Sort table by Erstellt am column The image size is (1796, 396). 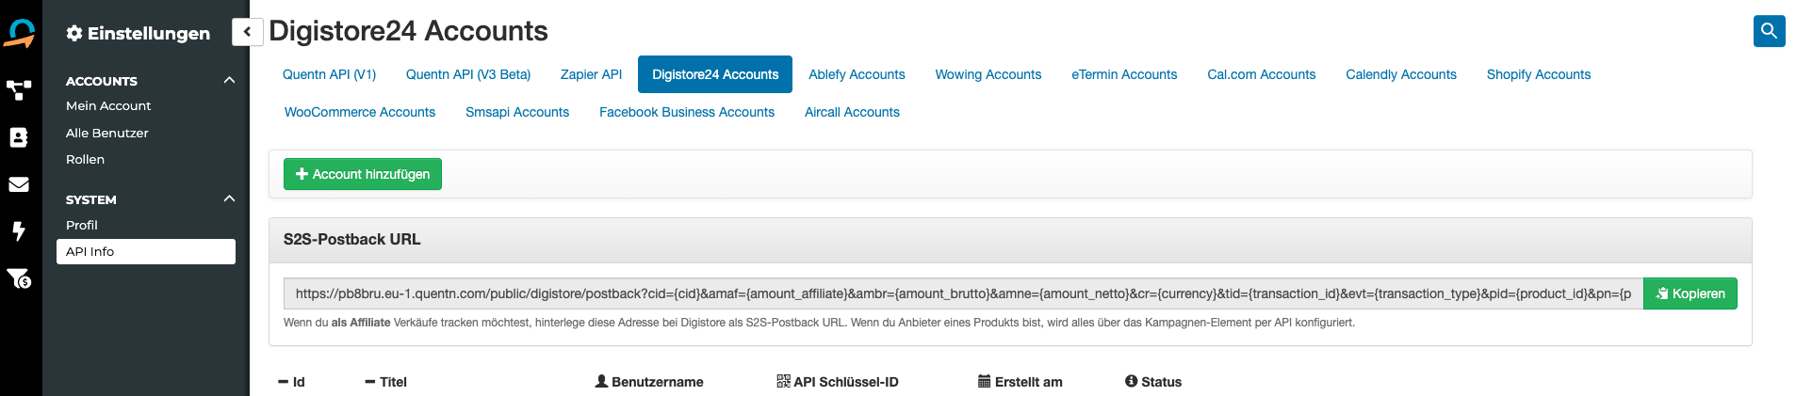(1020, 382)
